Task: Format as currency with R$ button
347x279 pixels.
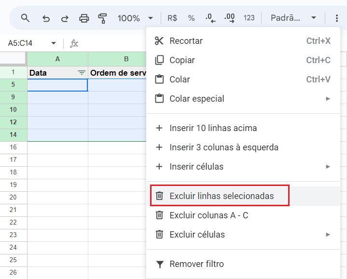Action: click(172, 18)
